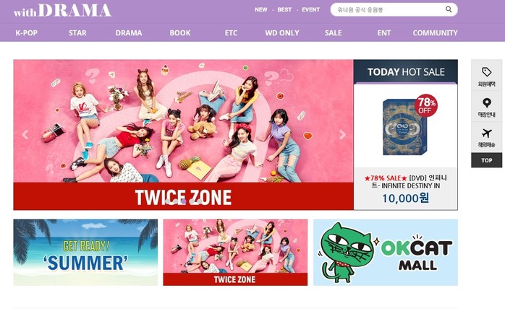Open member benefits tag icon in sidebar
The image size is (505, 311).
tap(486, 71)
